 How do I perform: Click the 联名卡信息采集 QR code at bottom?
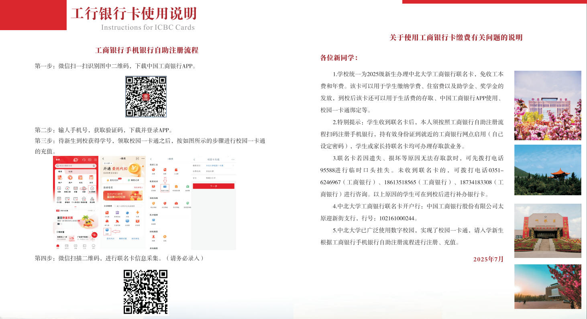tap(145, 292)
